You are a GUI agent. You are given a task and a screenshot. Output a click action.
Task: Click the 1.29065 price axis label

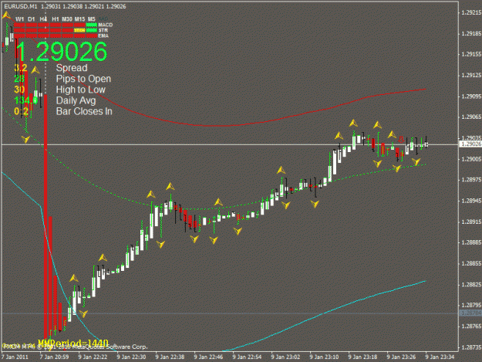[x=471, y=117]
